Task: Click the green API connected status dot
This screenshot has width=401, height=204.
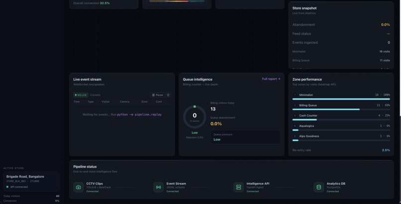Action: [x=7, y=187]
